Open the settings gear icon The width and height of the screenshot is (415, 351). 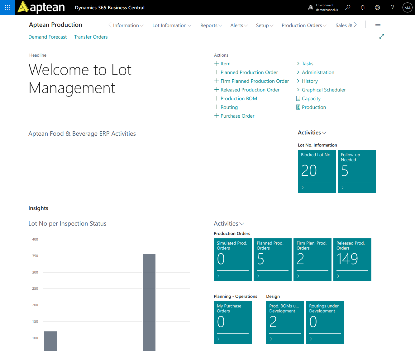pos(378,7)
